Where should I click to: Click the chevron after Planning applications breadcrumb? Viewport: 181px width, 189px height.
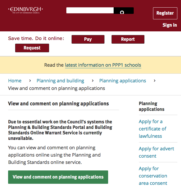pos(155,81)
